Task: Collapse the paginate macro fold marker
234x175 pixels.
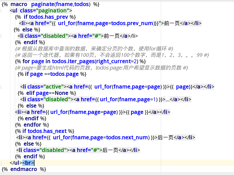Action: [x=2, y=4]
